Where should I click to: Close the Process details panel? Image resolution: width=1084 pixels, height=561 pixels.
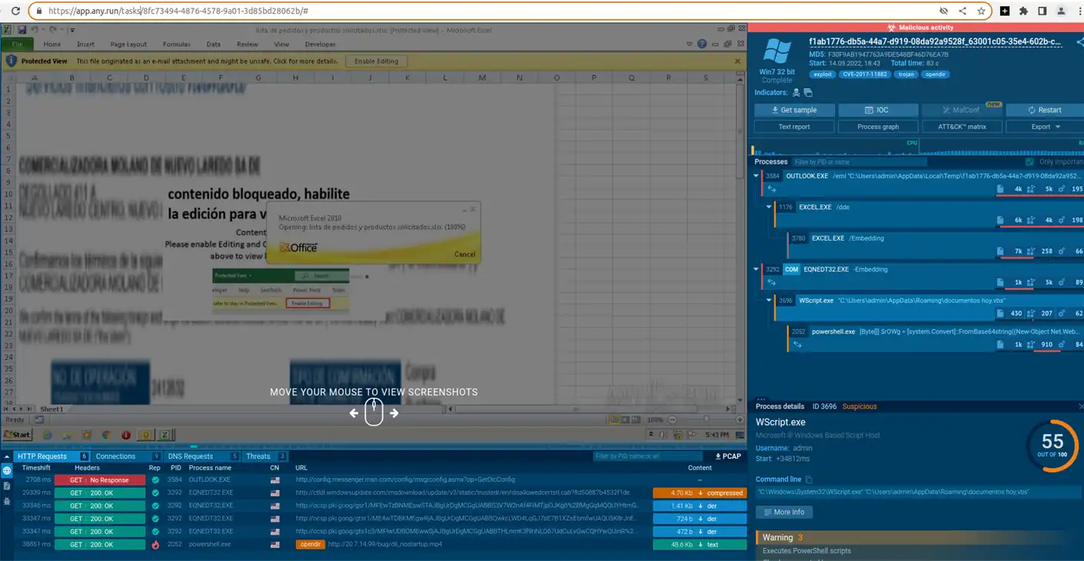coord(1079,407)
